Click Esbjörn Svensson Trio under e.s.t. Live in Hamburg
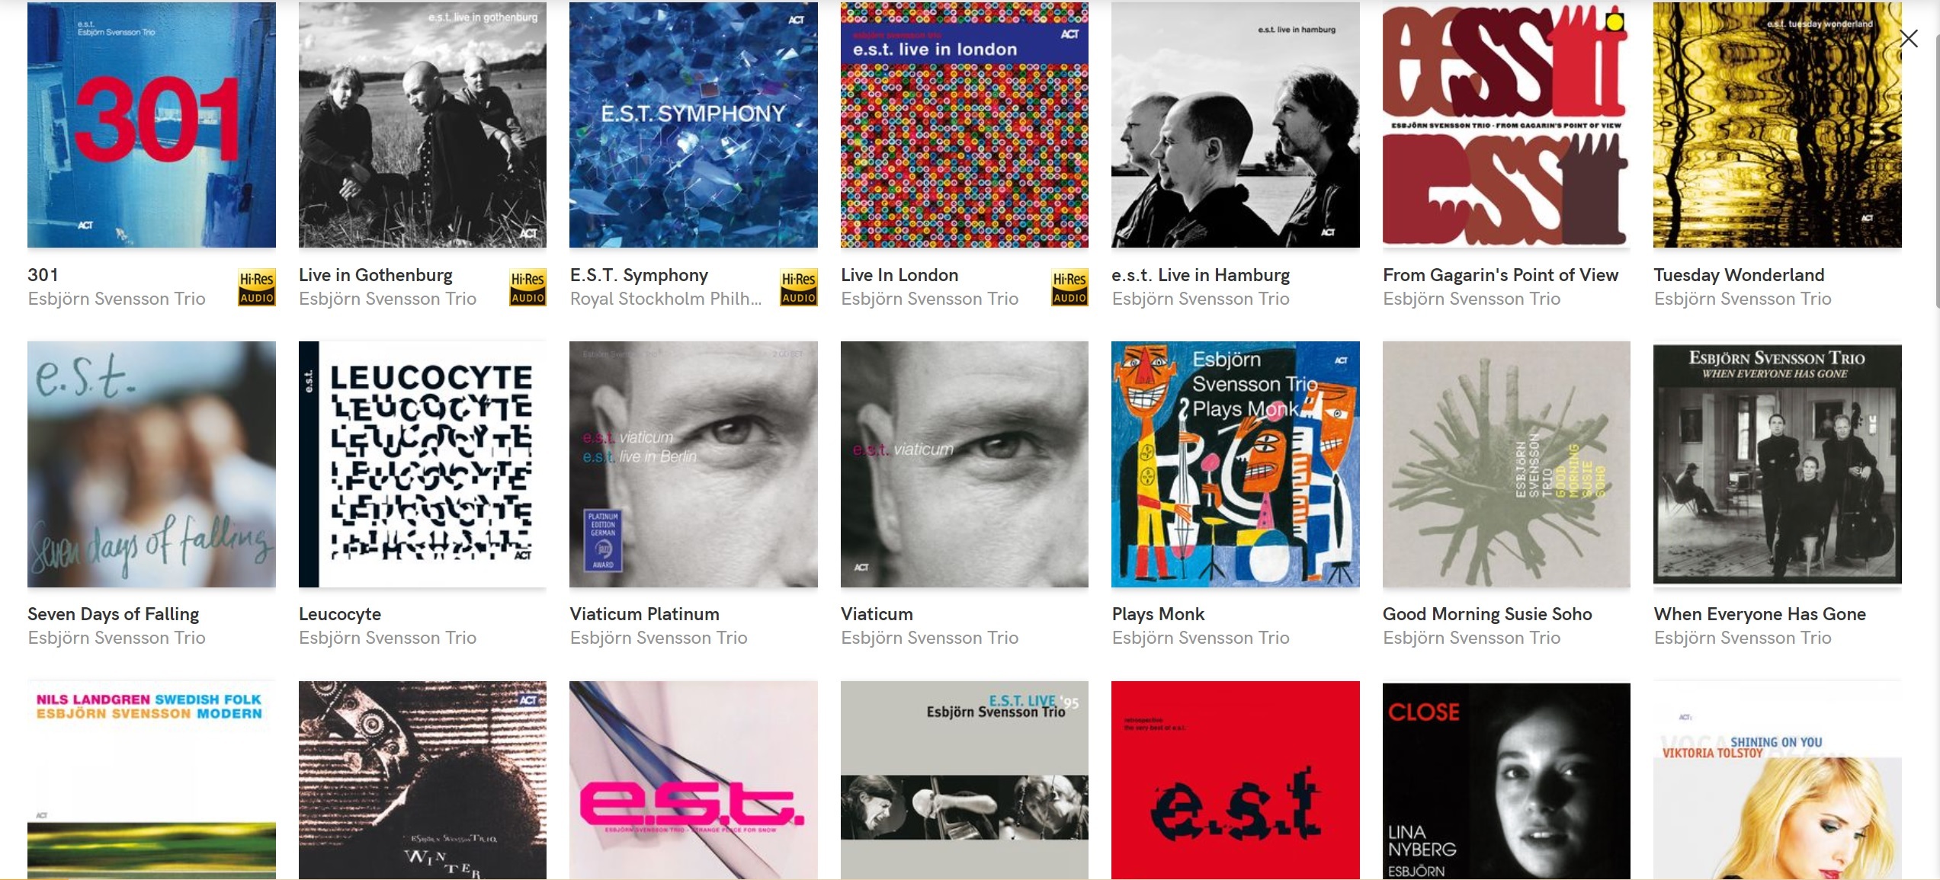Image resolution: width=1940 pixels, height=880 pixels. (x=1201, y=299)
